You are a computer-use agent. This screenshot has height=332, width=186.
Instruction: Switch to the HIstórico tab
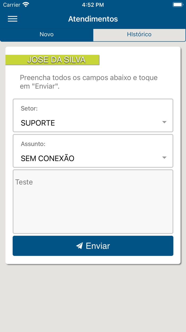tap(139, 34)
